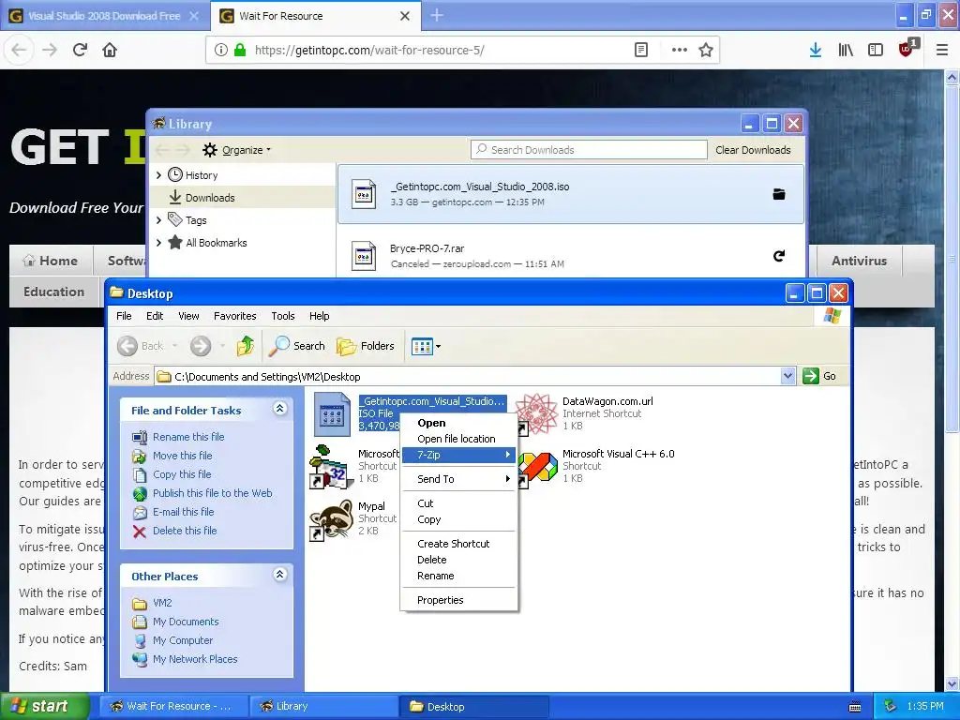
Task: Open address bar dropdown in Desktop window
Action: click(x=787, y=376)
